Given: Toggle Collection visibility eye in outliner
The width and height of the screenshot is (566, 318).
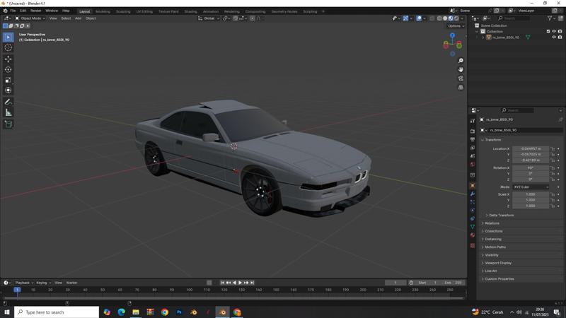Looking at the screenshot, I should (554, 31).
